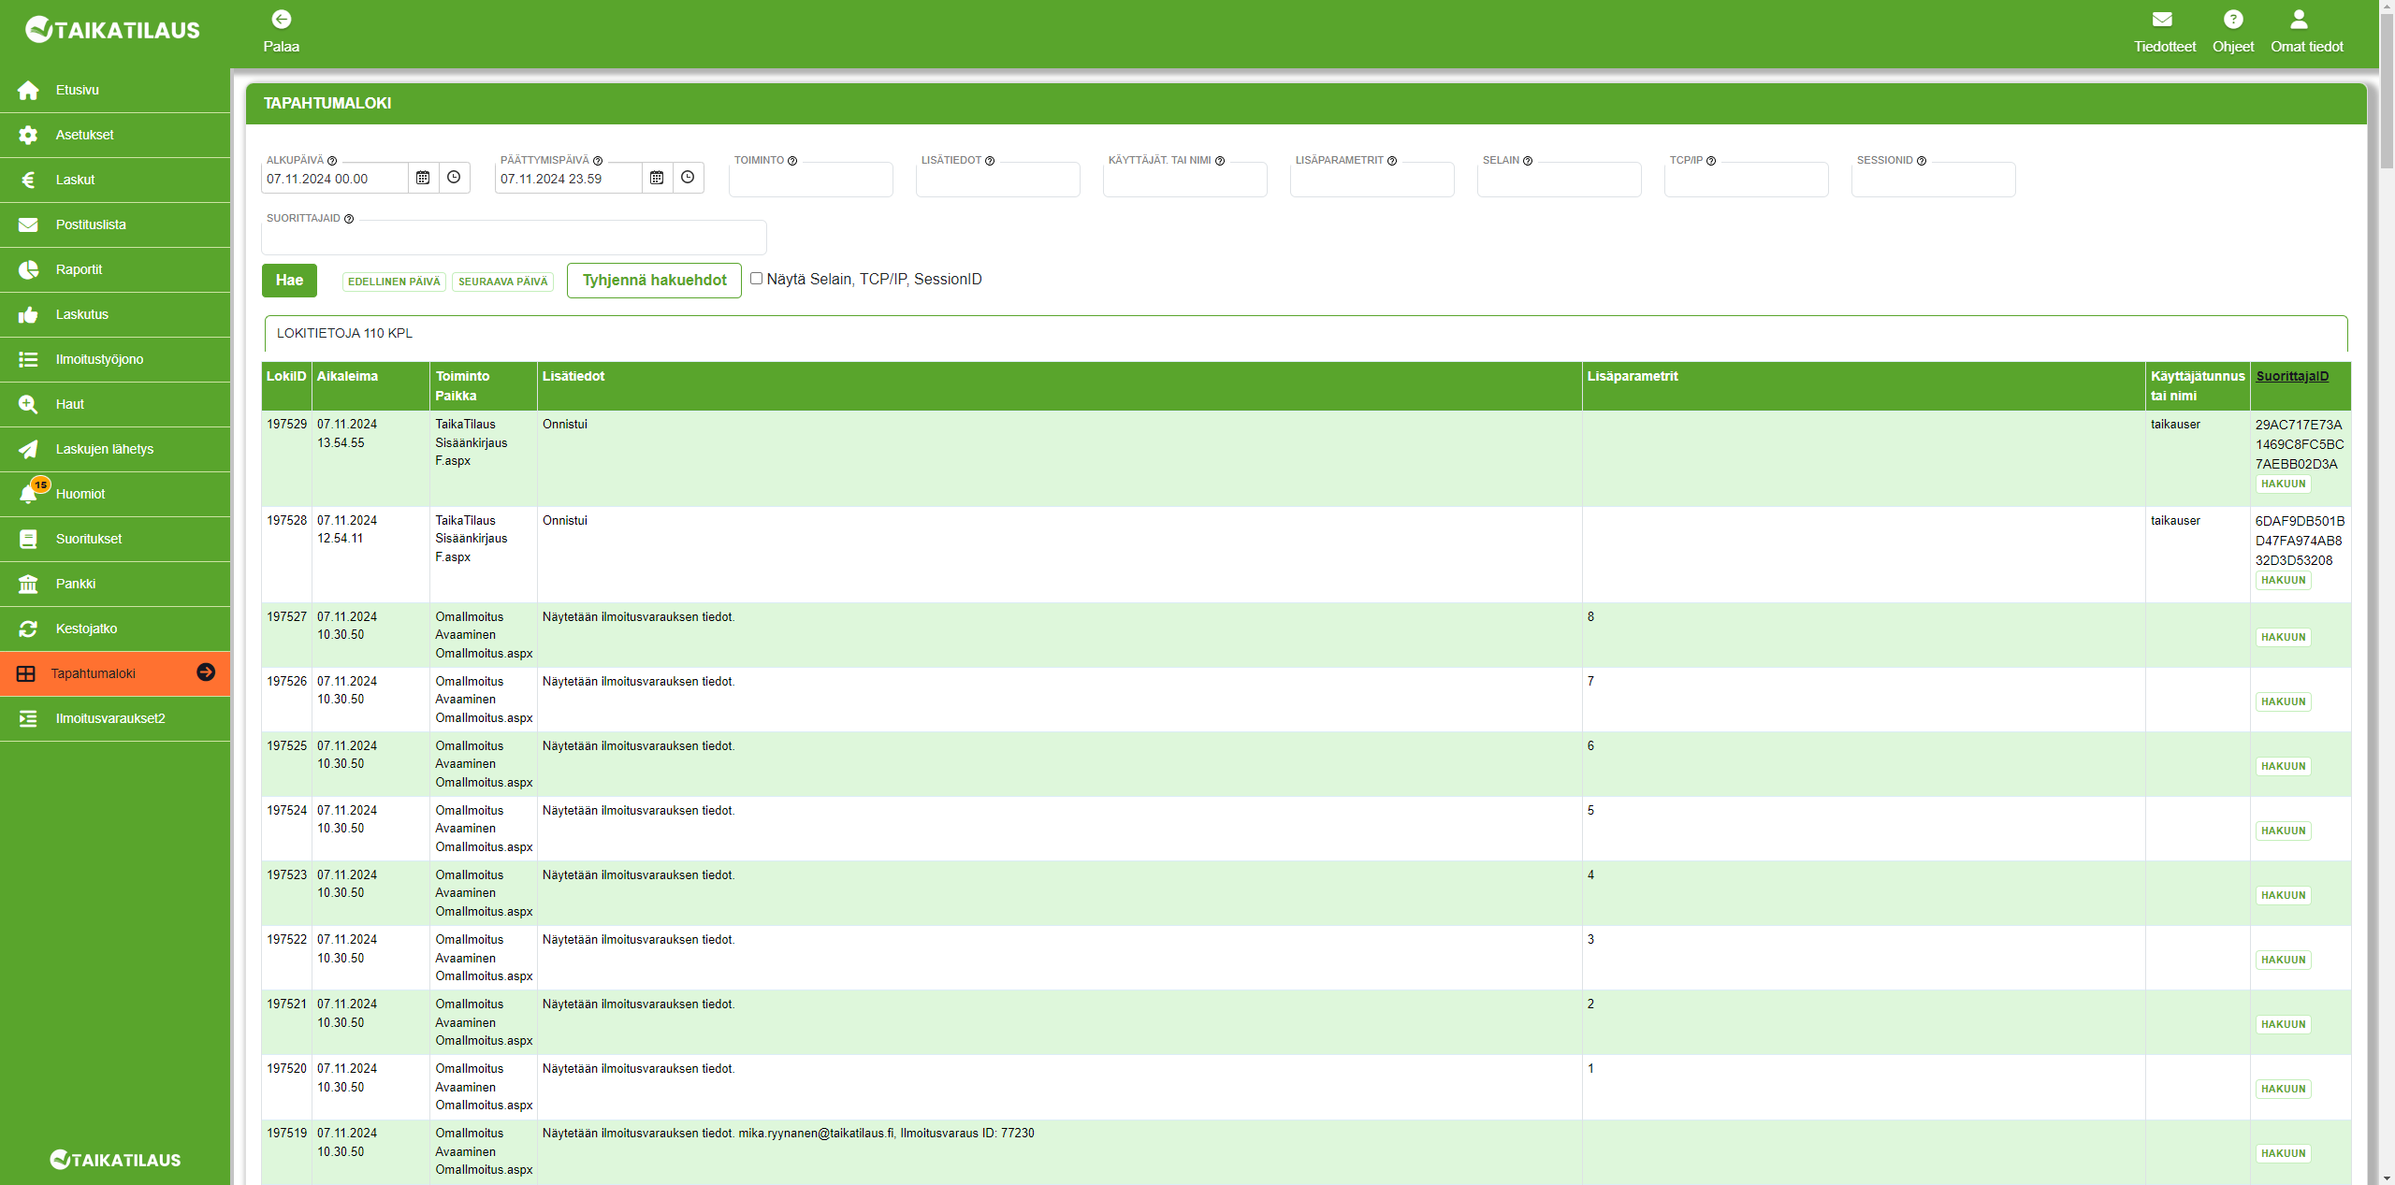Open Kestojatko in the sidebar menu
2395x1185 pixels.
click(x=115, y=629)
